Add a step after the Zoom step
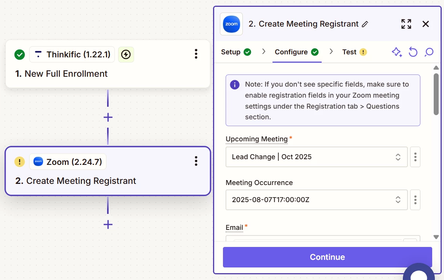444x280 pixels. pyautogui.click(x=108, y=225)
